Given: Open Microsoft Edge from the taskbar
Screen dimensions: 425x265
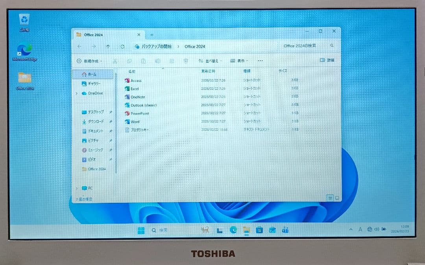Looking at the screenshot, I should tap(233, 230).
